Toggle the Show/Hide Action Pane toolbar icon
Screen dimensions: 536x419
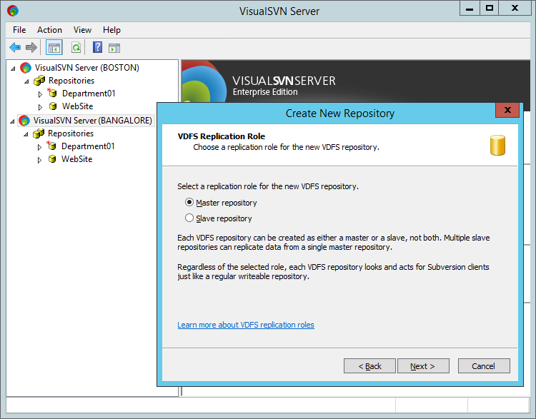click(114, 48)
